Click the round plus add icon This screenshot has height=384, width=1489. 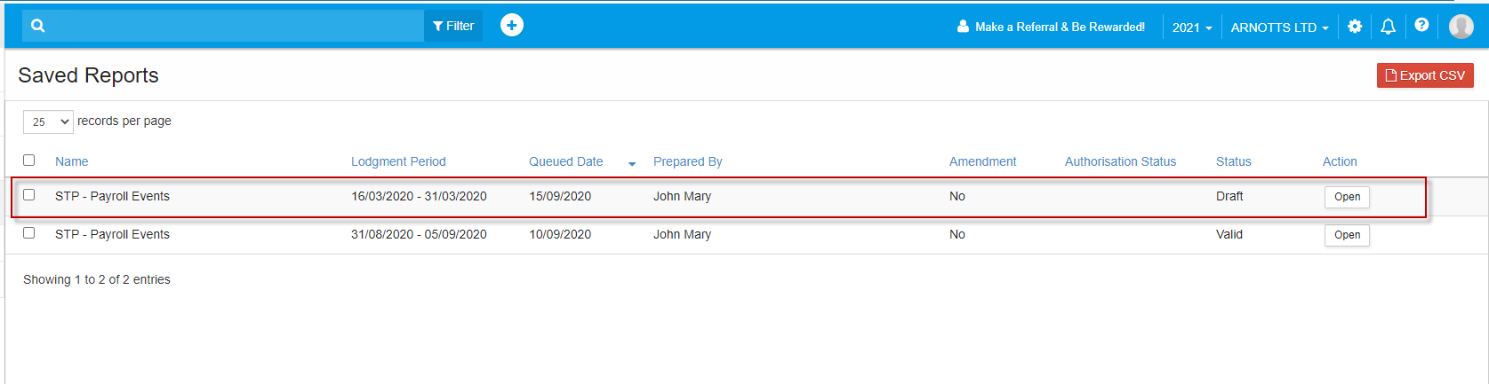click(512, 26)
